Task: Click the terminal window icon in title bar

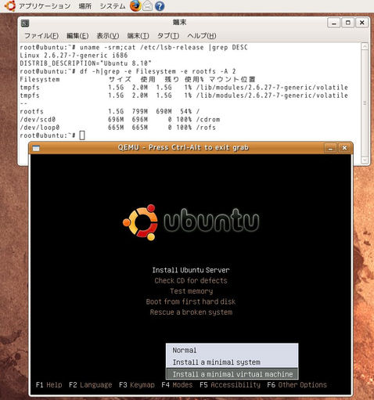Action: tap(25, 23)
